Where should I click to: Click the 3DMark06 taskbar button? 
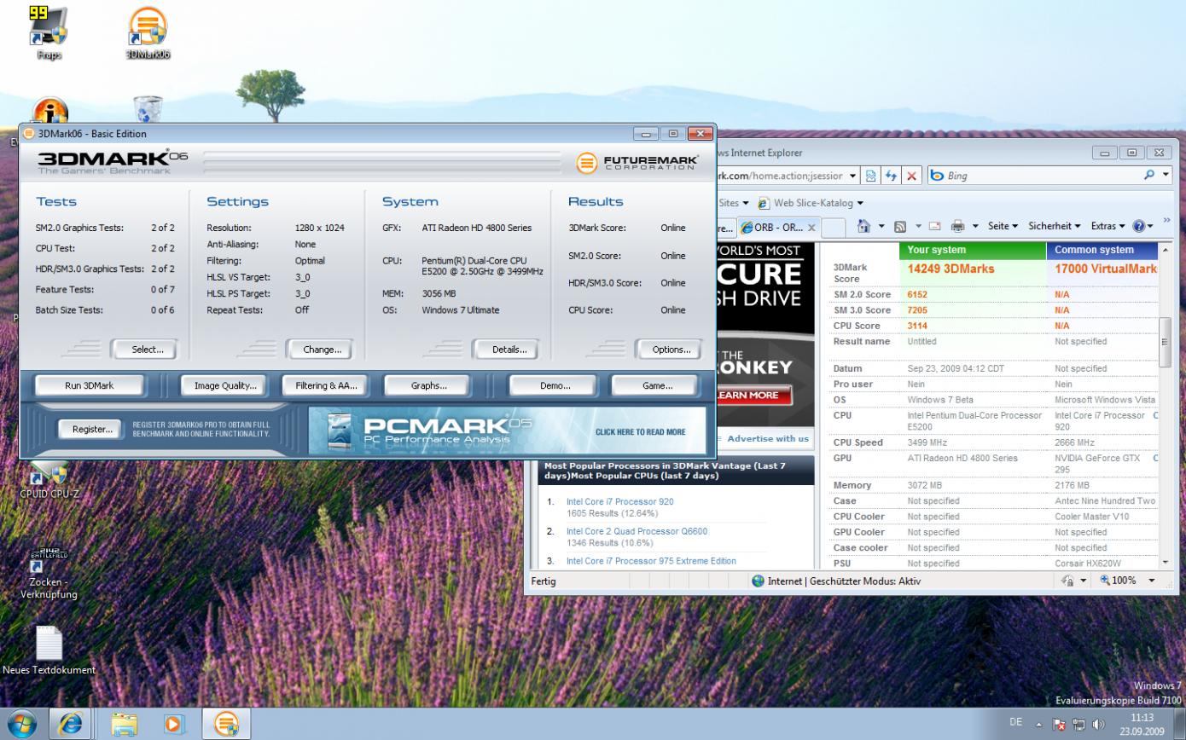[226, 724]
